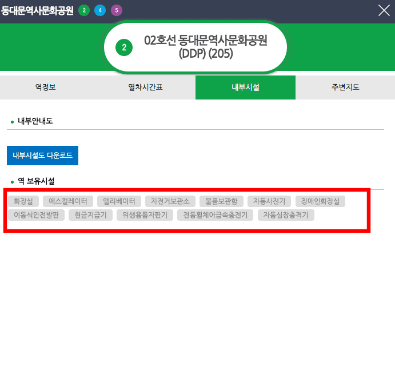Open the 역정보 tab

[45, 87]
